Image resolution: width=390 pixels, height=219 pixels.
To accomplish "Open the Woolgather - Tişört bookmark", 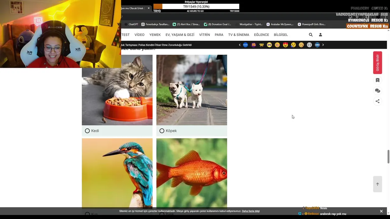I will [x=249, y=24].
